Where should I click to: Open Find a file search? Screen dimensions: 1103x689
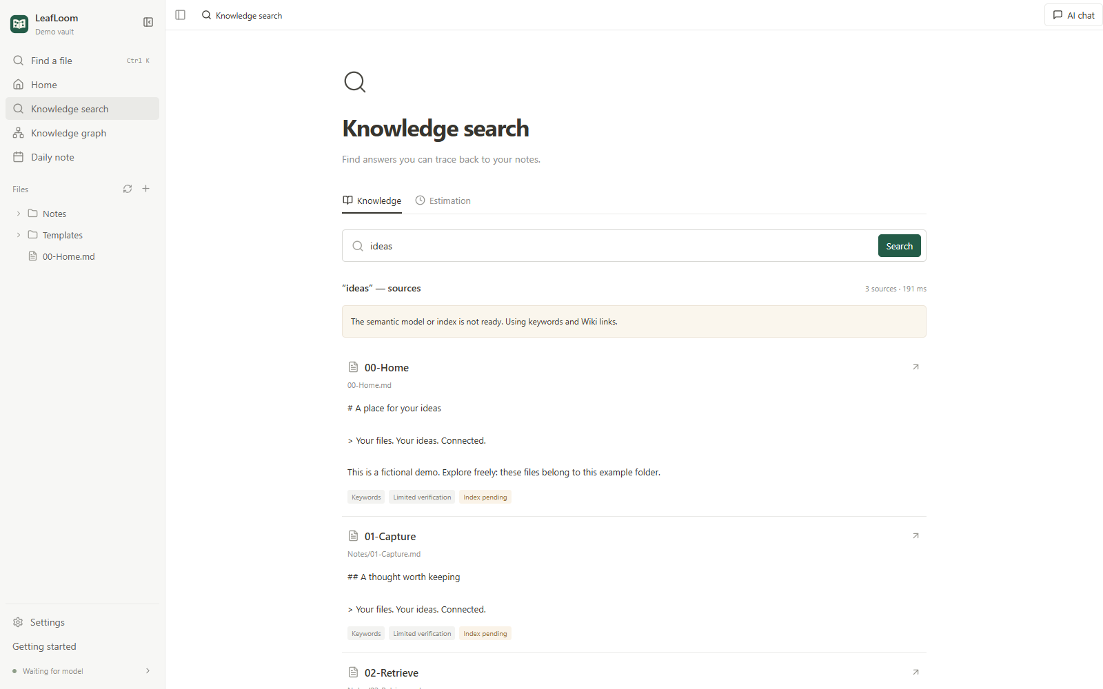[x=82, y=61]
